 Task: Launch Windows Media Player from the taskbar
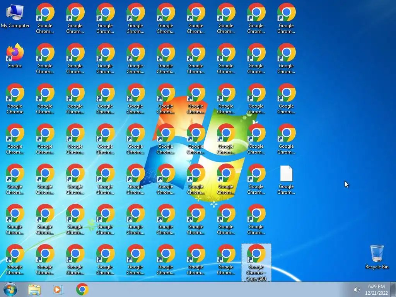[x=58, y=290]
